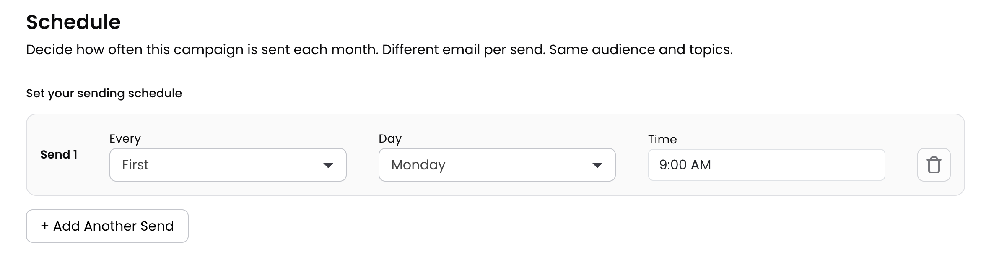Screen dimensions: 986x260
Task: Click the blank space inside the Time input
Action: pos(817,165)
